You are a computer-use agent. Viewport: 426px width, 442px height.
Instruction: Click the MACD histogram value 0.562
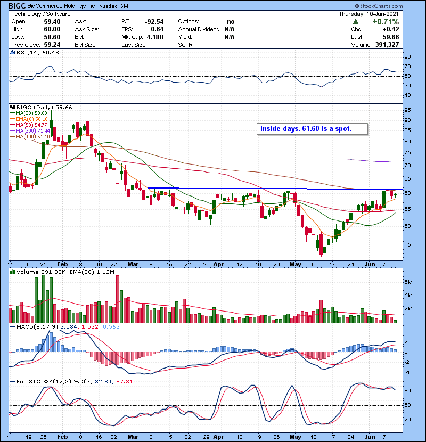pos(111,327)
